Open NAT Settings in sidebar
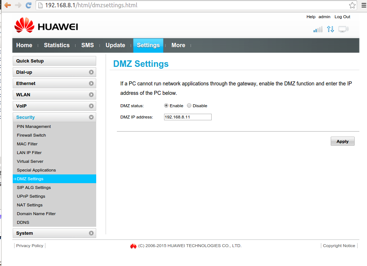 (x=30, y=205)
